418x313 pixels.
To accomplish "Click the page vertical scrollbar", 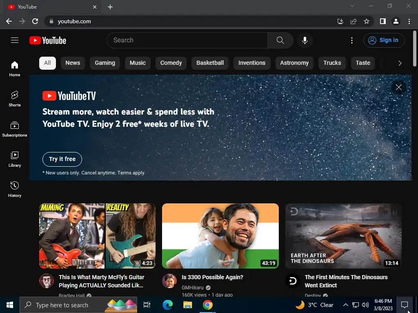I will coord(415,48).
